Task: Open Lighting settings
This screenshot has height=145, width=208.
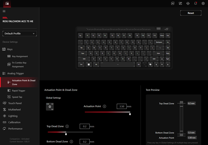Action: [13, 116]
